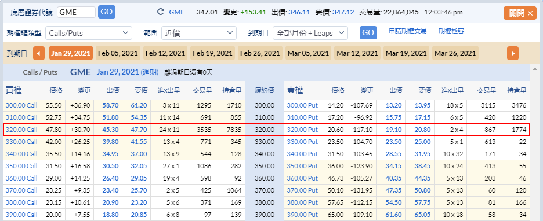Click ask price 47.70 of 320.00 Call
543x221 pixels.
(139, 130)
